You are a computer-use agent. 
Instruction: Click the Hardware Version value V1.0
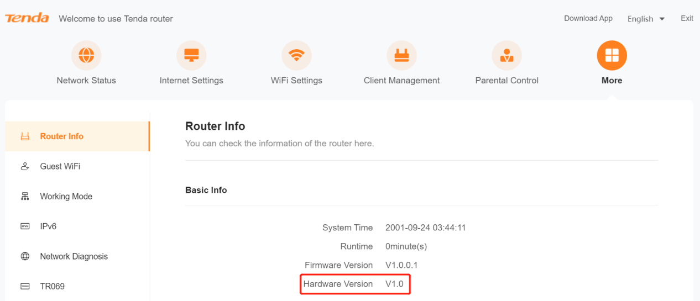click(394, 284)
